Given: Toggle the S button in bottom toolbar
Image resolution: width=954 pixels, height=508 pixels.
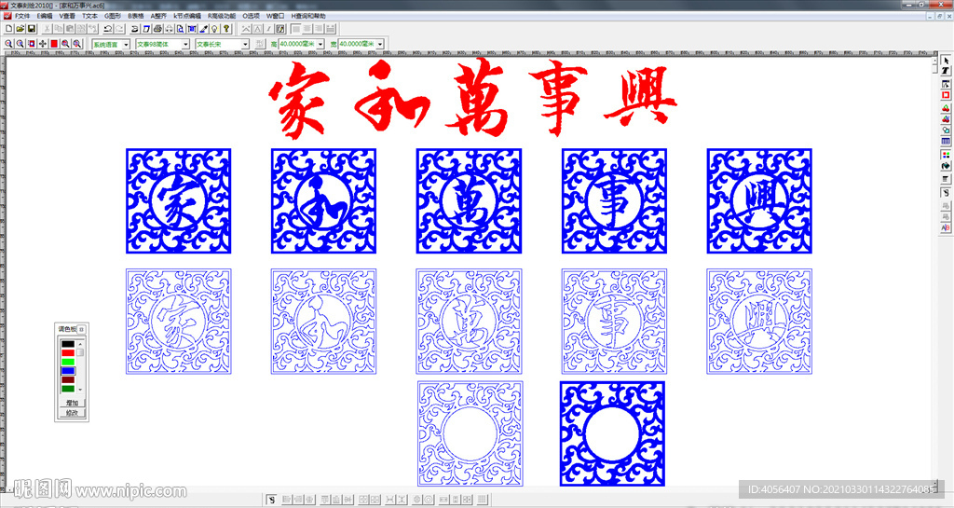Looking at the screenshot, I should pos(270,501).
